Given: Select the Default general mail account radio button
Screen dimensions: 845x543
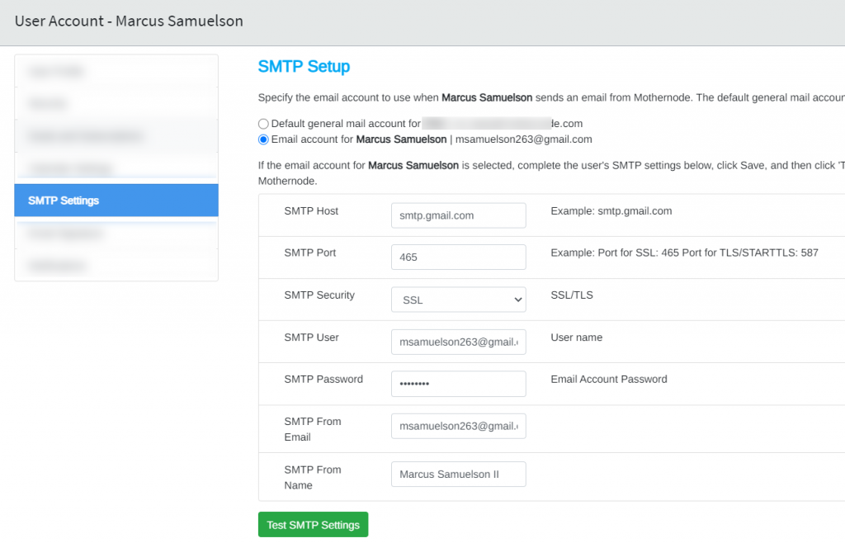Looking at the screenshot, I should (263, 123).
